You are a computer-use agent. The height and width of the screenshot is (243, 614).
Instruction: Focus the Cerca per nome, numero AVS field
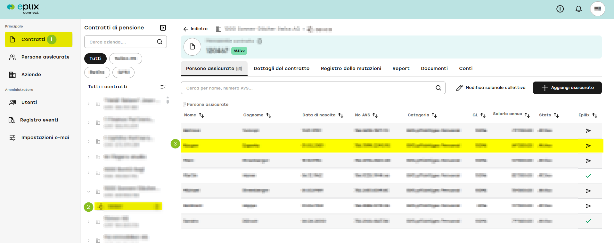[x=313, y=88]
